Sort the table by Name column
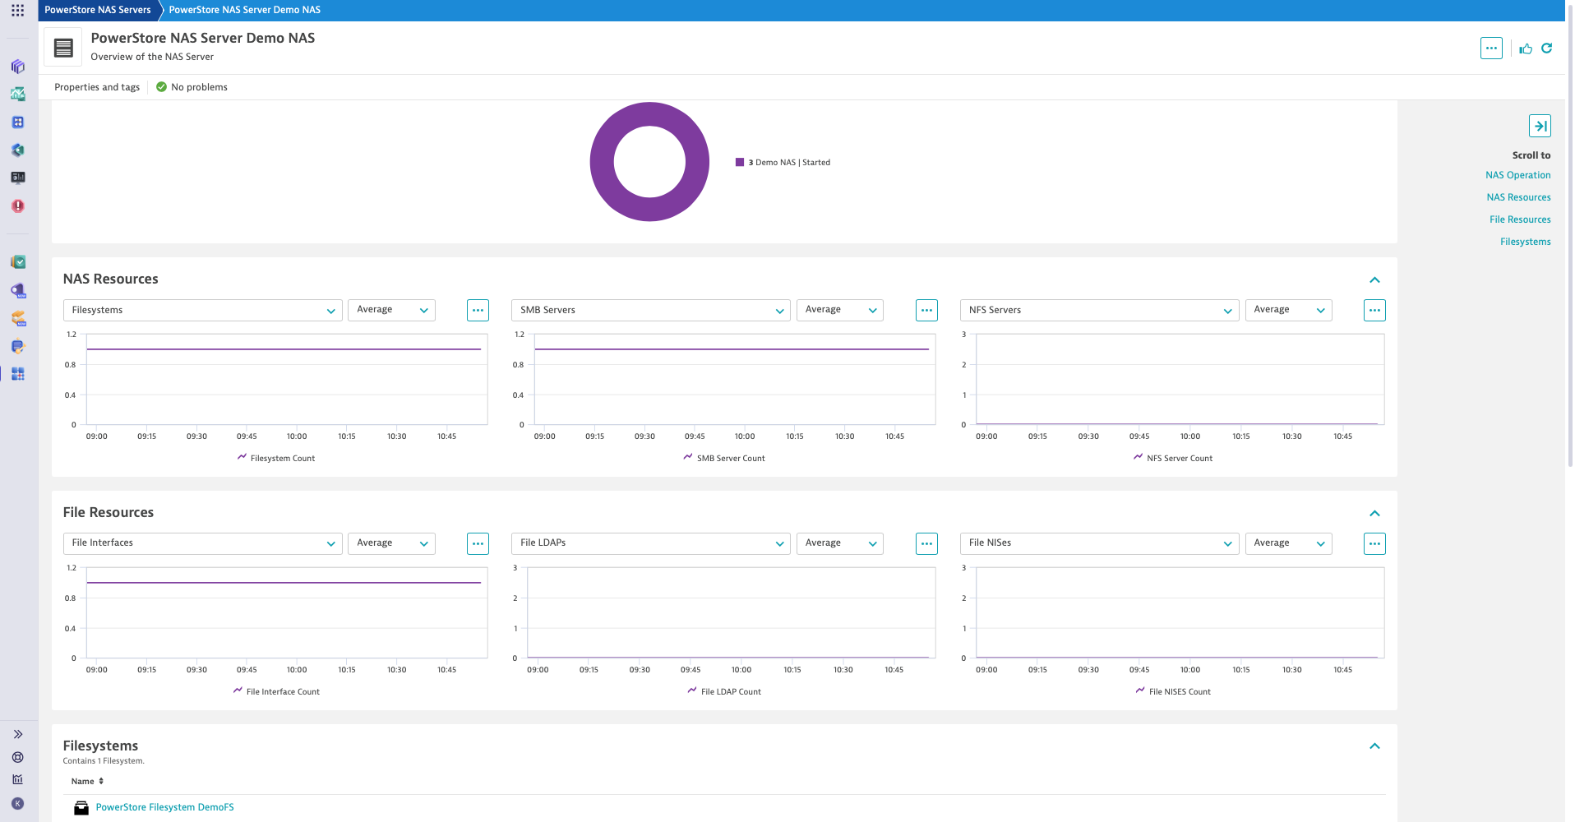Image resolution: width=1575 pixels, height=822 pixels. [x=87, y=782]
